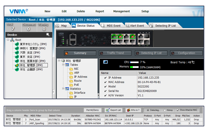Collapse the Tables tree node
The image size is (208, 132).
63,65
